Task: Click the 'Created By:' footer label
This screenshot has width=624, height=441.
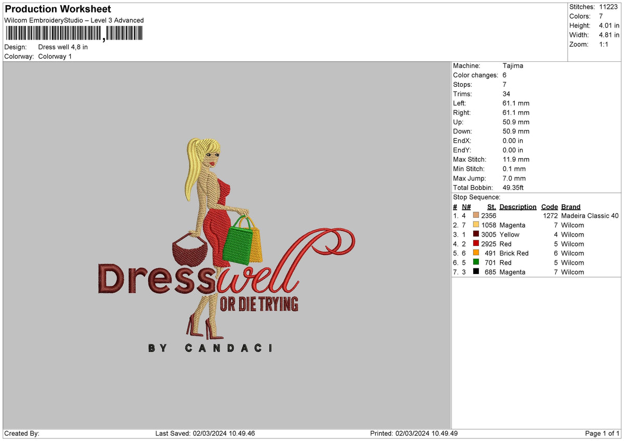Action: click(22, 434)
